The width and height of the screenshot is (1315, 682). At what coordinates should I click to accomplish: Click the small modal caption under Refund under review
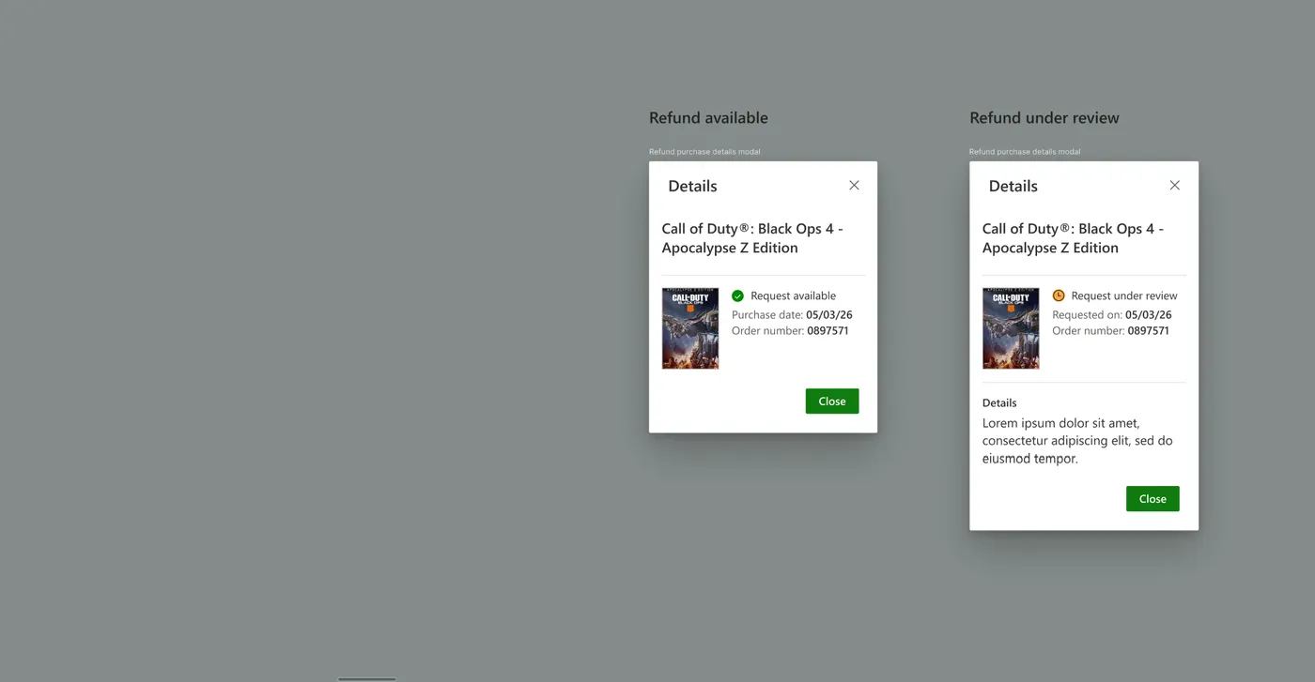1025,151
